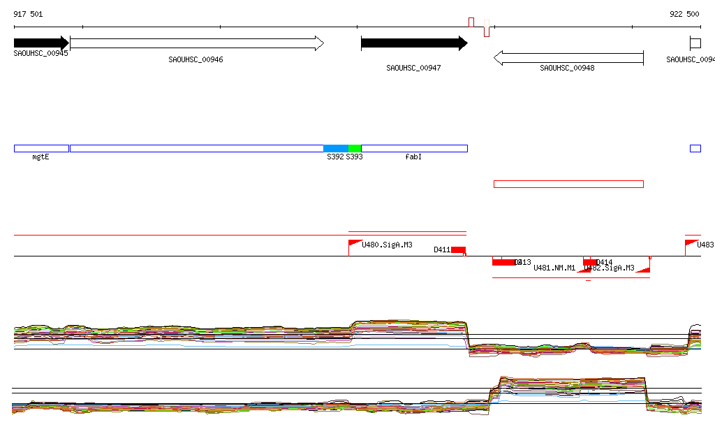The height and width of the screenshot is (427, 715).
Task: Click the D413 red block
Action: [x=504, y=262]
